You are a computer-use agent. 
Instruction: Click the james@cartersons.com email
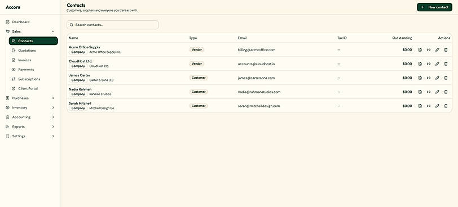click(x=256, y=78)
